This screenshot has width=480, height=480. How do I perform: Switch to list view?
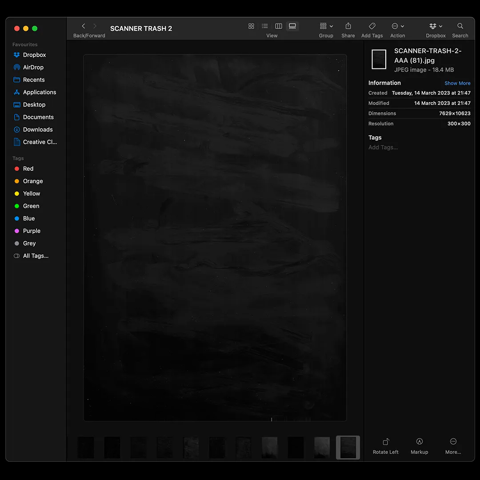pos(265,26)
